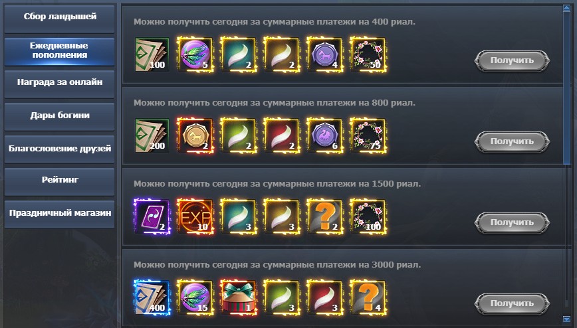Viewport: 577px width, 328px height.
Task: Select the purple card icon in 1500 row
Action: (152, 216)
